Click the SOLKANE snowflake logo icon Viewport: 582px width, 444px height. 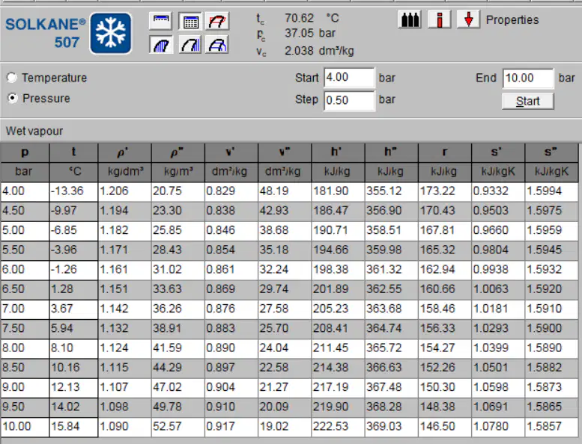point(111,34)
